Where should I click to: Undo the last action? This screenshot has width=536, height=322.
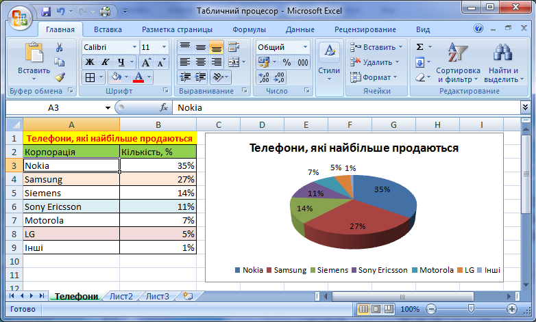pos(61,11)
